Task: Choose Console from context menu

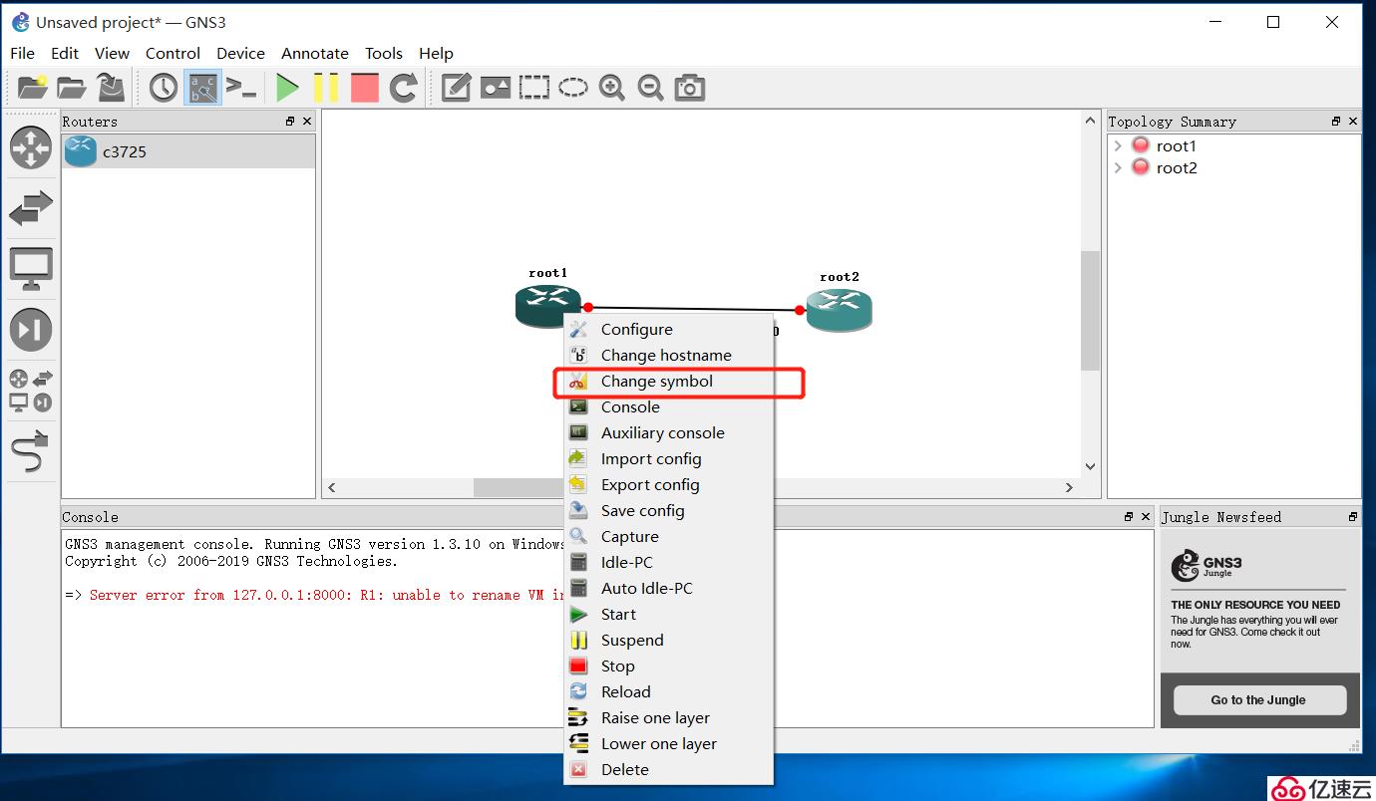Action: click(x=669, y=406)
